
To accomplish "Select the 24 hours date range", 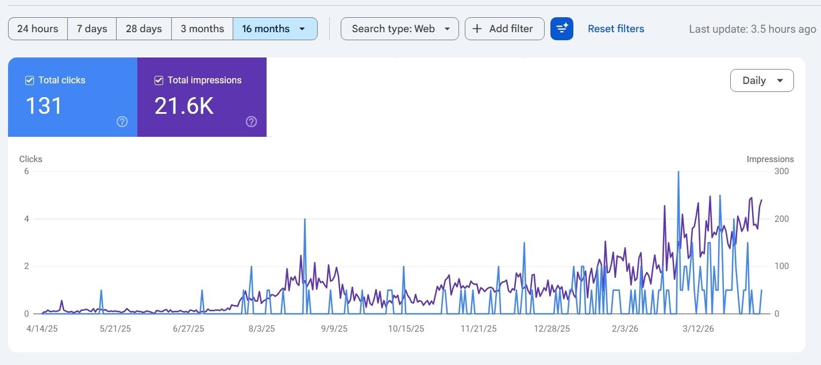I will [x=37, y=28].
